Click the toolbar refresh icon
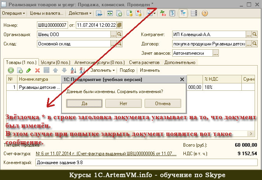The width and height of the screenshot is (262, 180). click(110, 13)
